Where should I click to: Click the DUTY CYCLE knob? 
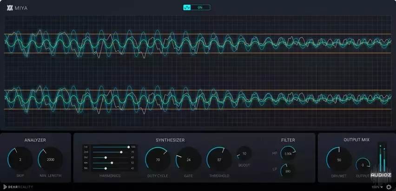point(158,160)
